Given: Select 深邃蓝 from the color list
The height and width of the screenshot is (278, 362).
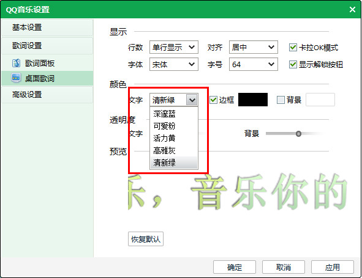Looking at the screenshot, I should (x=174, y=114).
